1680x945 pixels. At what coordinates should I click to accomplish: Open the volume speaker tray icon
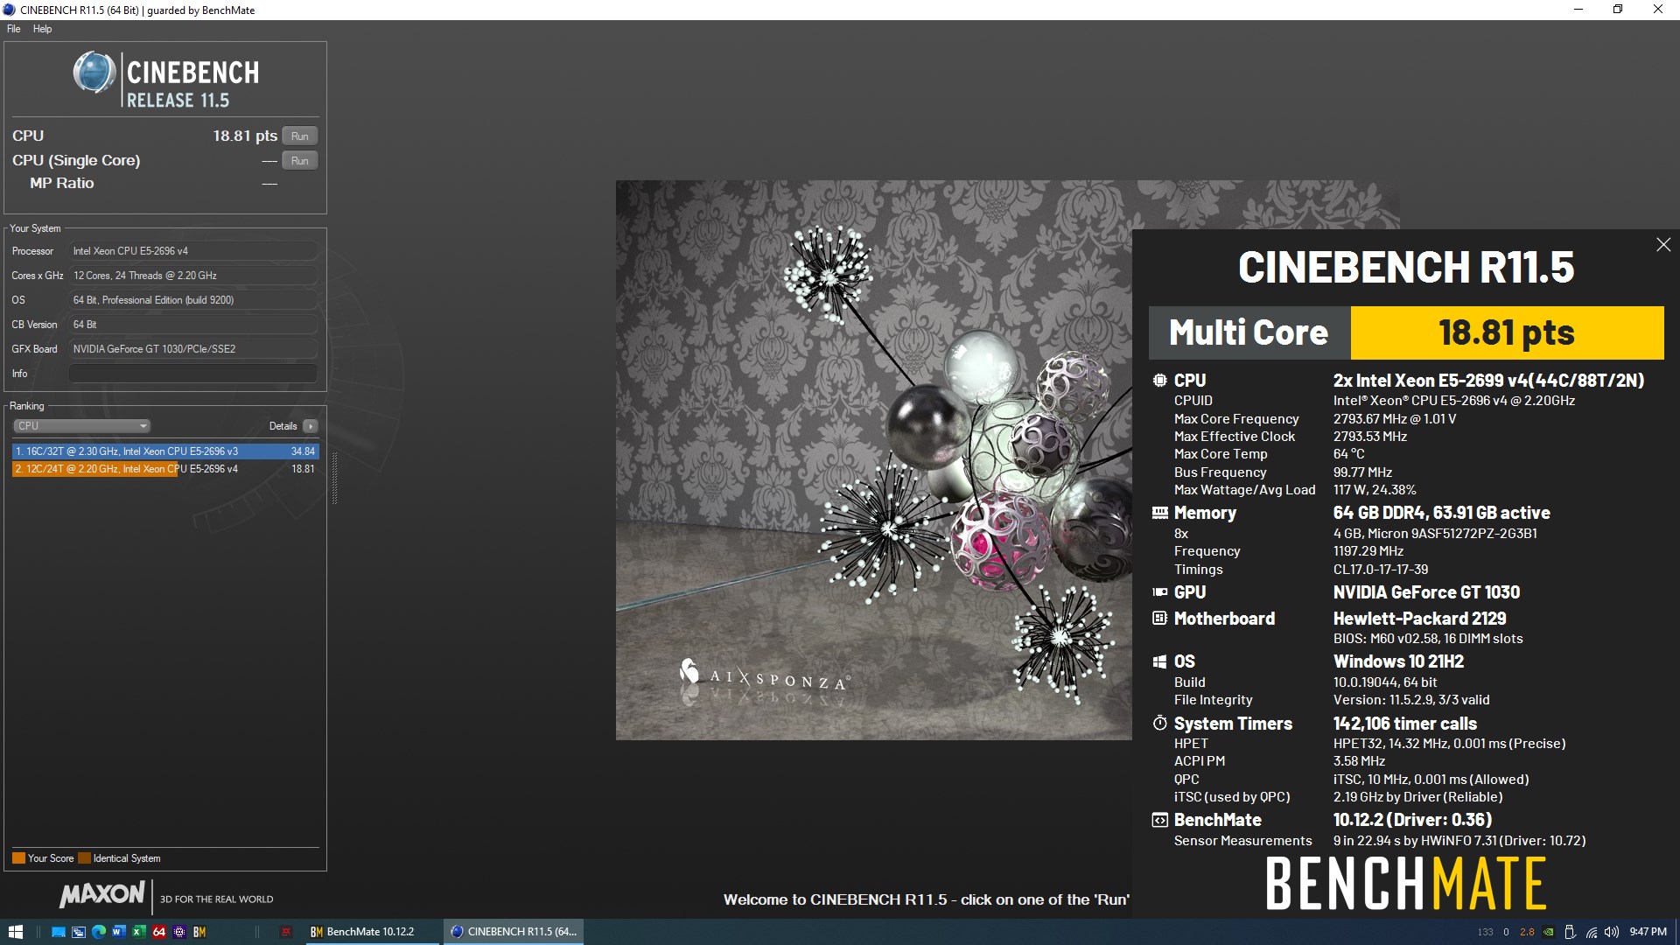[1612, 932]
